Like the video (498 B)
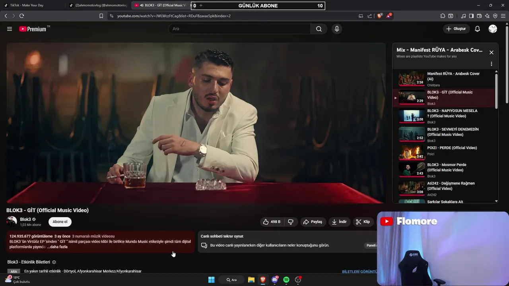509x286 pixels. click(x=272, y=222)
